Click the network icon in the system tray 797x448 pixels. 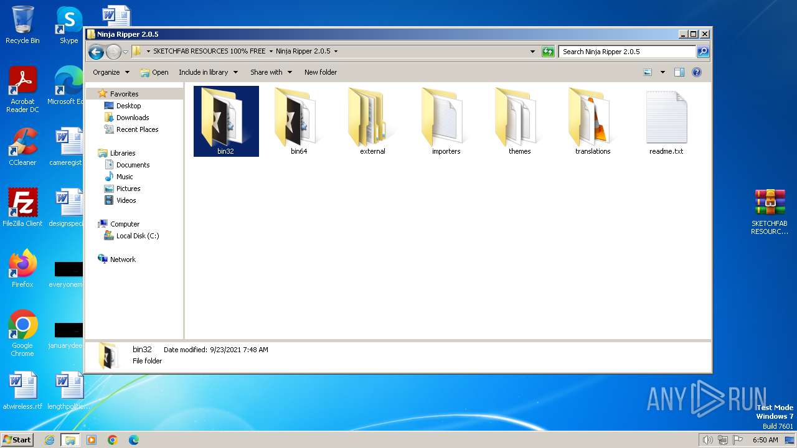(x=723, y=440)
